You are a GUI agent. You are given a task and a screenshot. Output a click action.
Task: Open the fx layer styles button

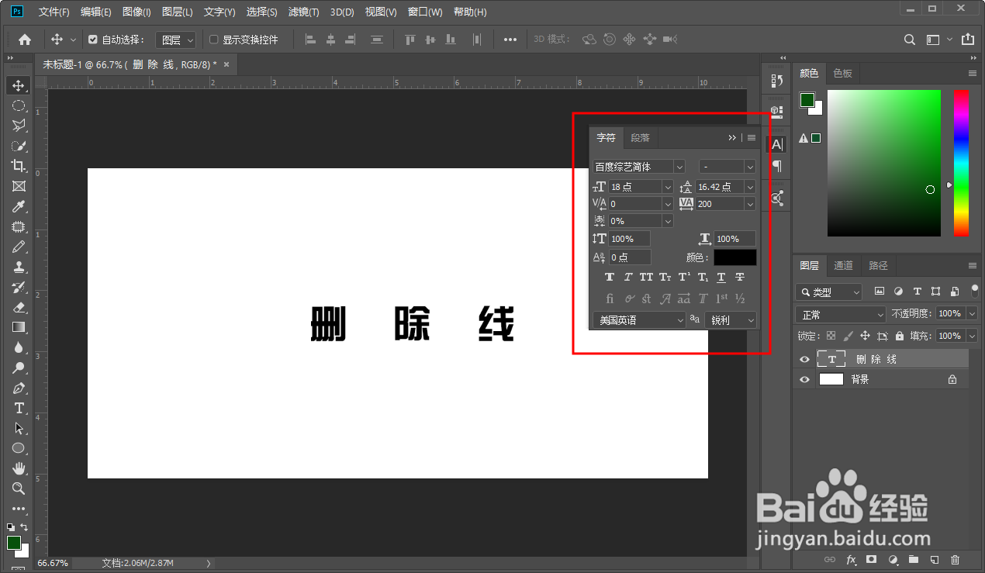tap(852, 559)
